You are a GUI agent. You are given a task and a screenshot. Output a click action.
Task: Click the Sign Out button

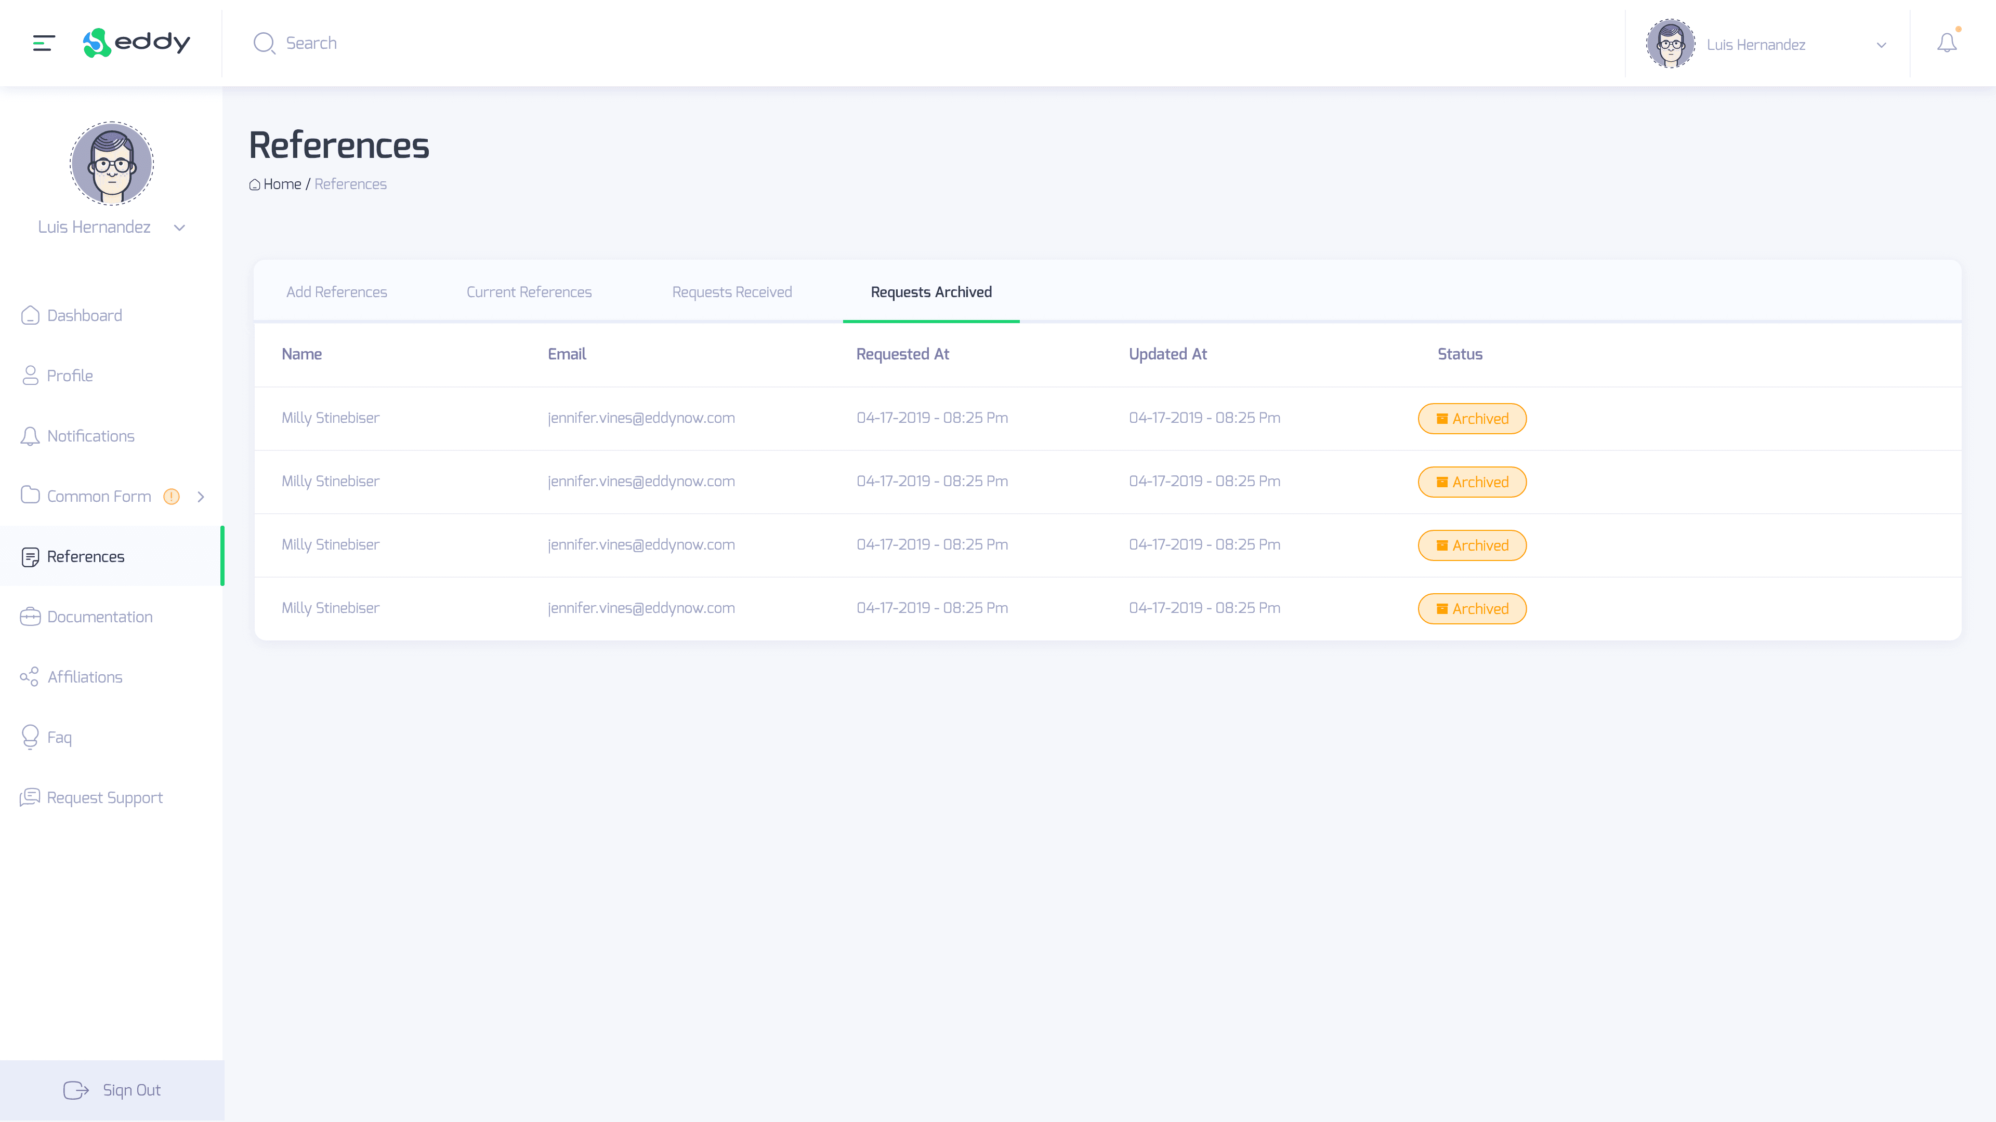coord(112,1090)
